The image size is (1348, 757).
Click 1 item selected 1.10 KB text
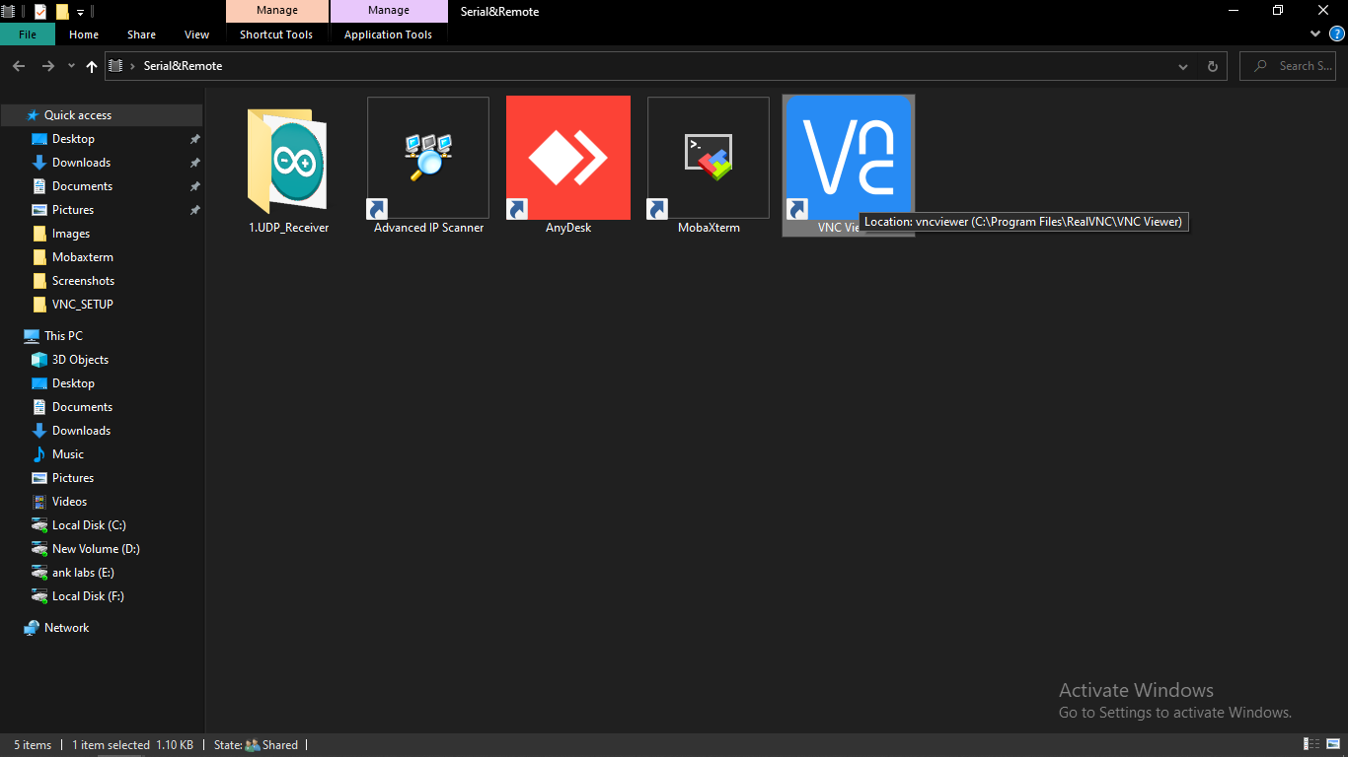pos(132,745)
